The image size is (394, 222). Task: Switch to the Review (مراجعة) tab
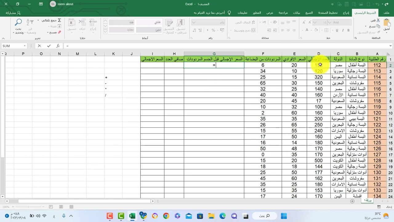pyautogui.click(x=283, y=13)
